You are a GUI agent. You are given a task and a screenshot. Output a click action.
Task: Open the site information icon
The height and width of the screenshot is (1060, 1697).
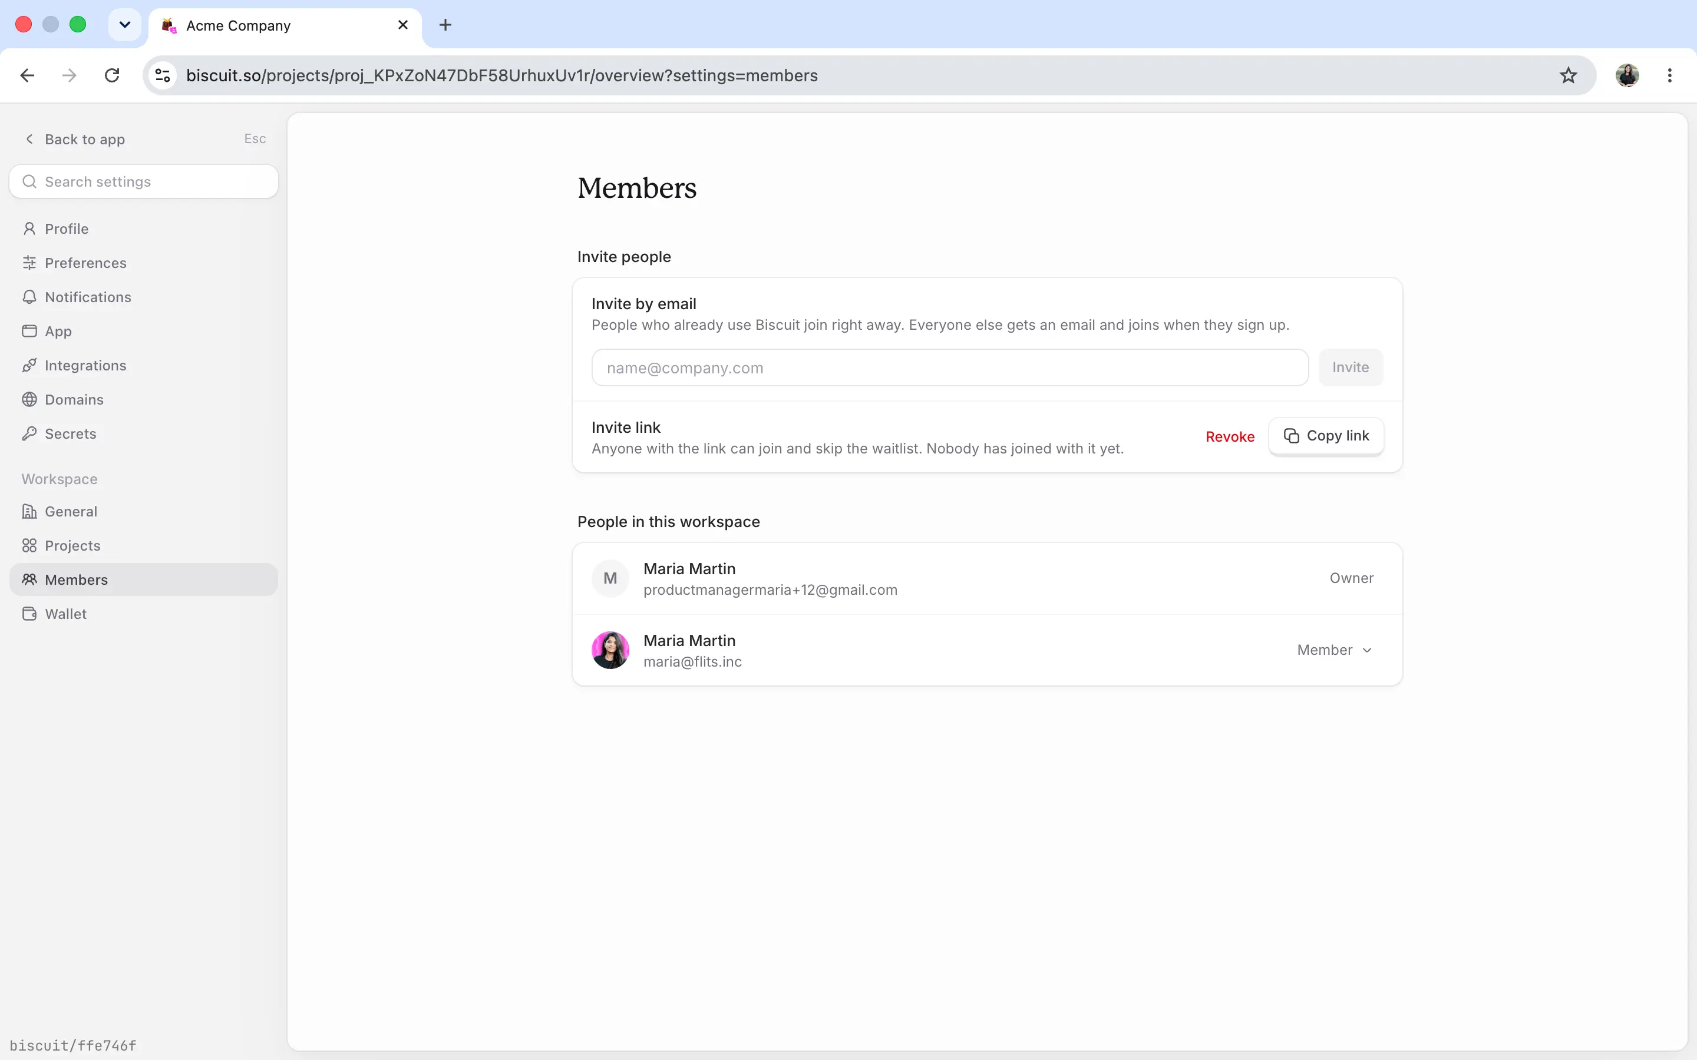[x=163, y=76]
